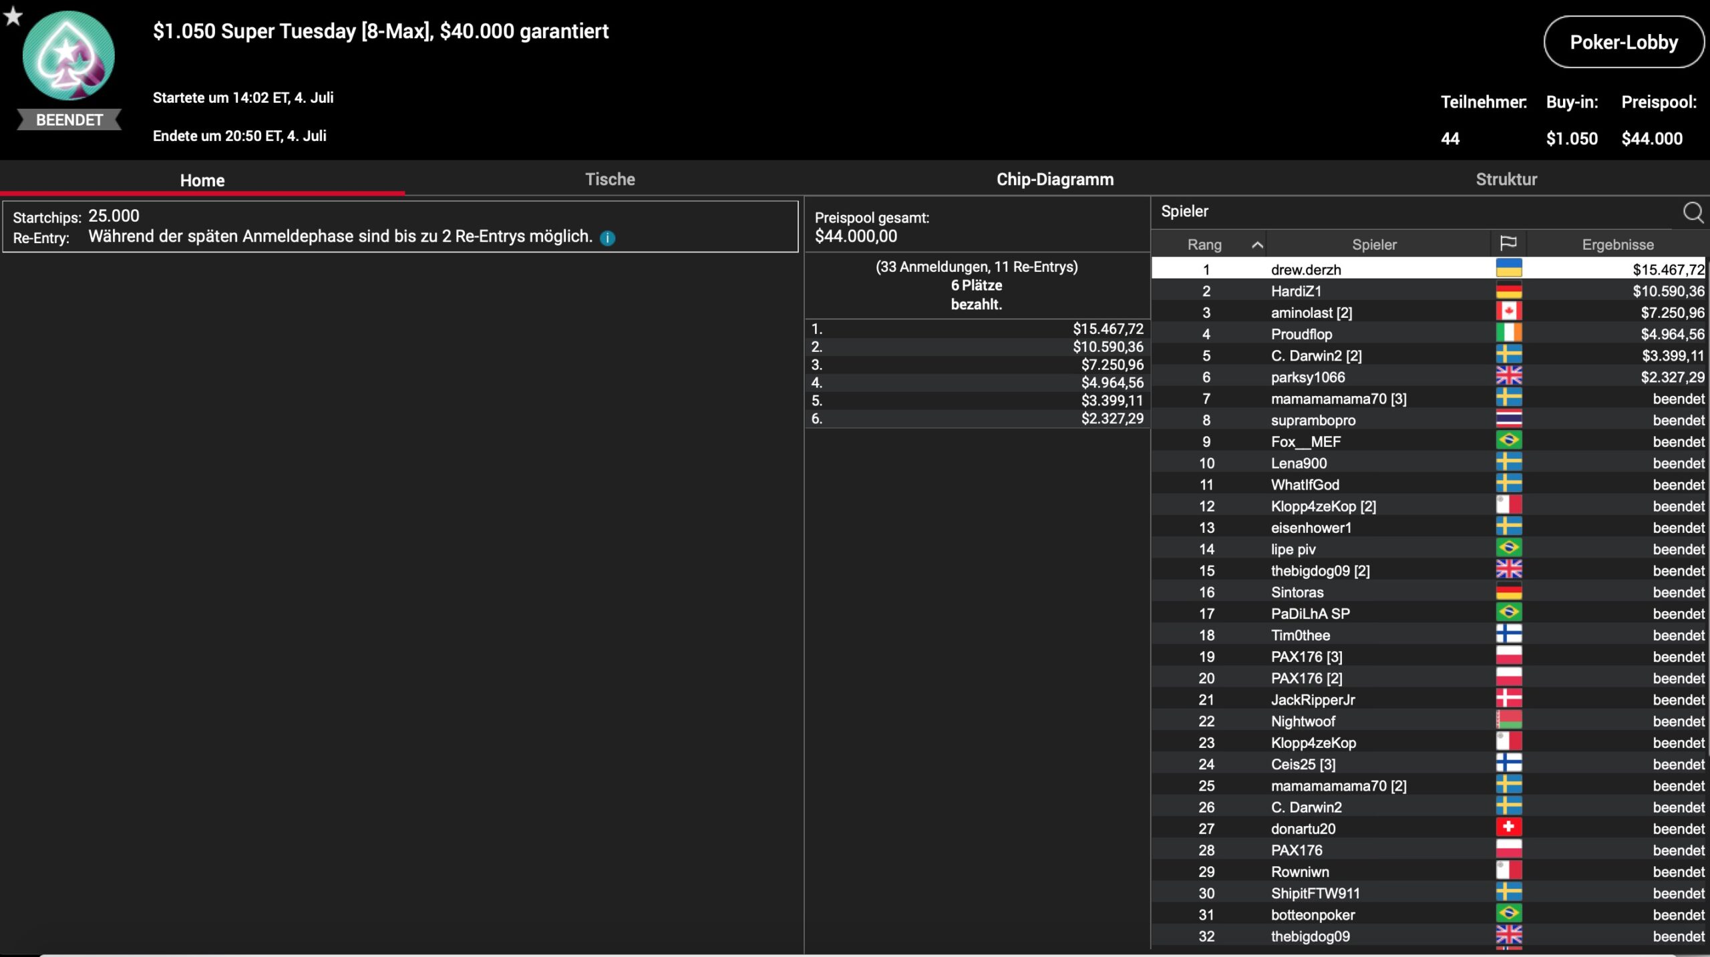The width and height of the screenshot is (1710, 957).
Task: Click the tournament spade logo
Action: [x=68, y=56]
